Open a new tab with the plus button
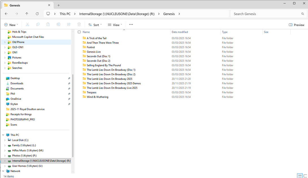Viewport: 308px width, 178px height. point(58,5)
